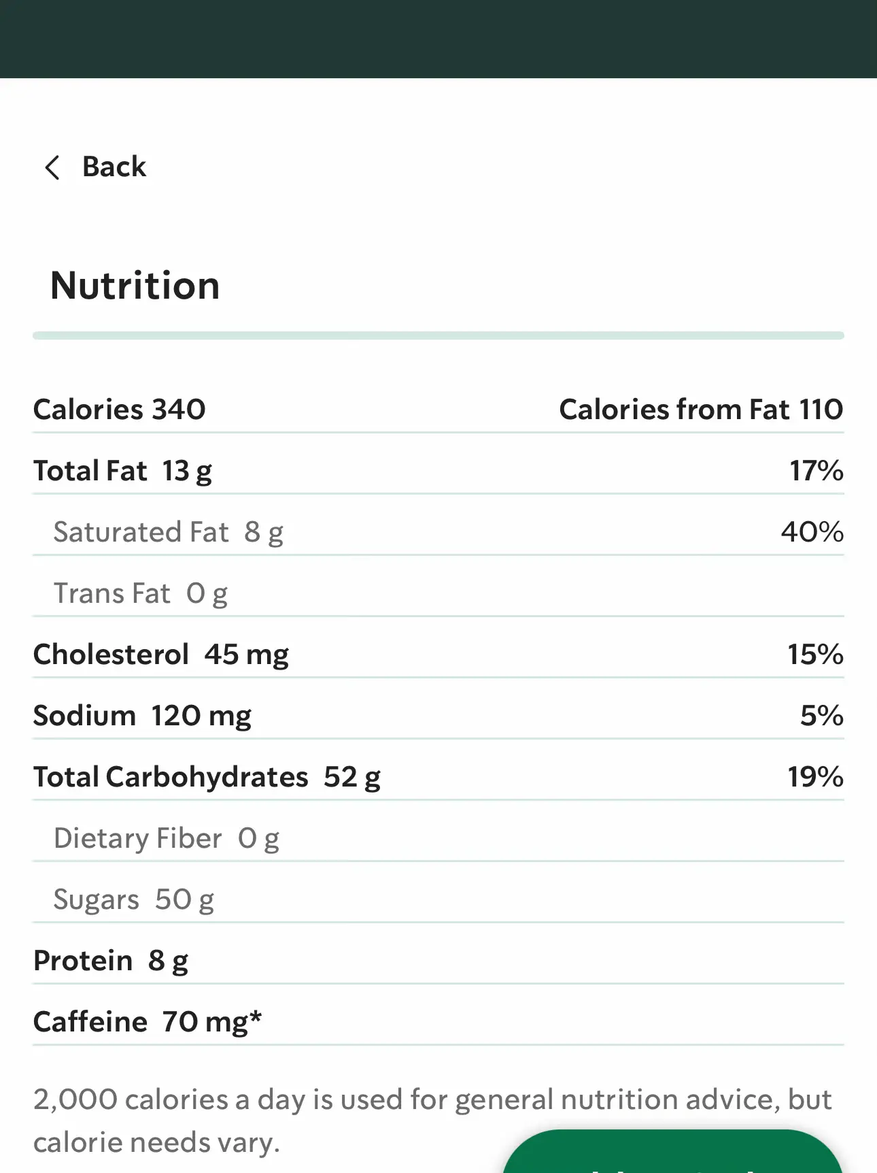Screen dimensions: 877x1173
Task: Tap the 17% daily value for Total Fat
Action: click(x=816, y=471)
